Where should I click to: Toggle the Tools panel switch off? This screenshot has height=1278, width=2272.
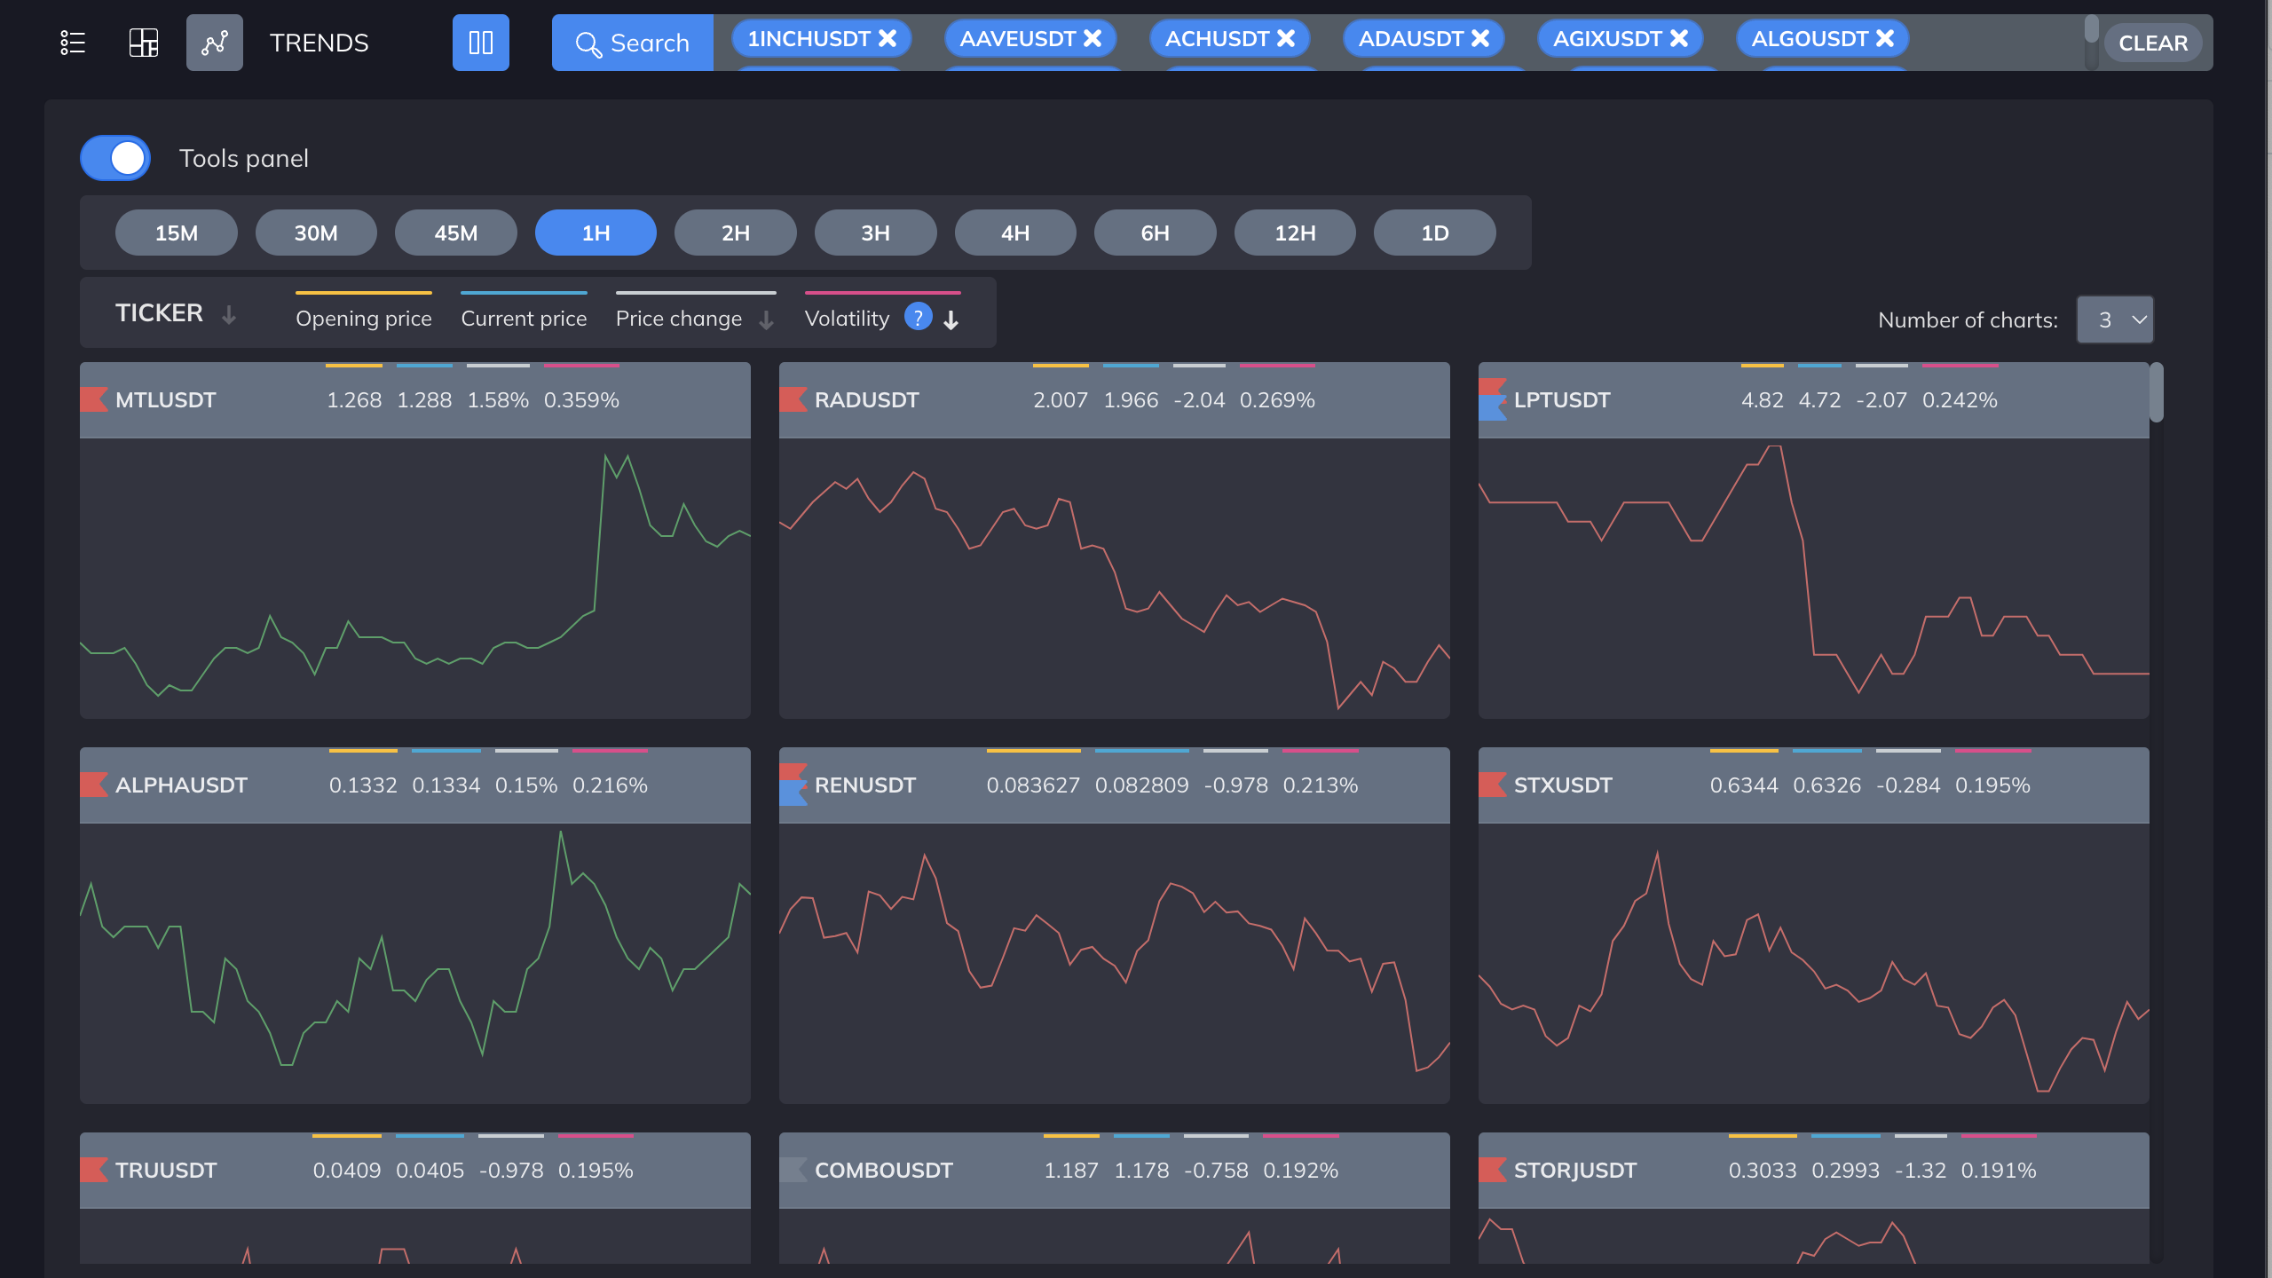click(115, 158)
